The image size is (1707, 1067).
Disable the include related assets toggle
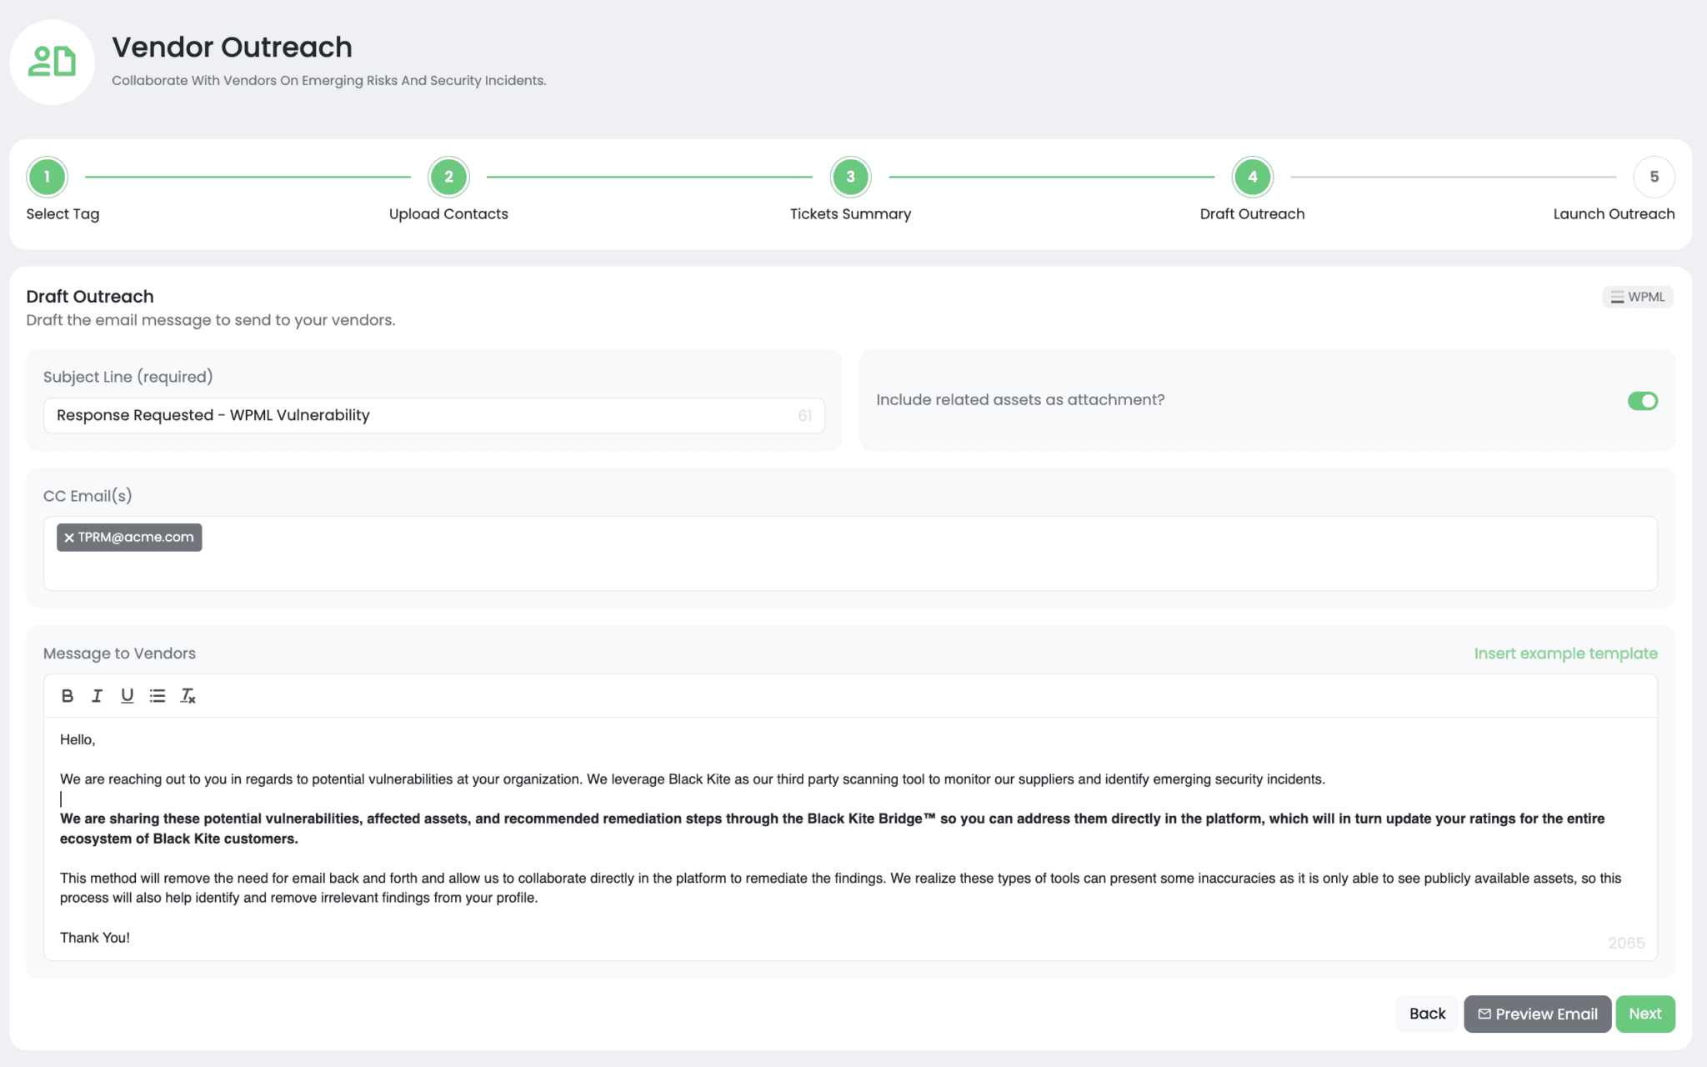1642,401
